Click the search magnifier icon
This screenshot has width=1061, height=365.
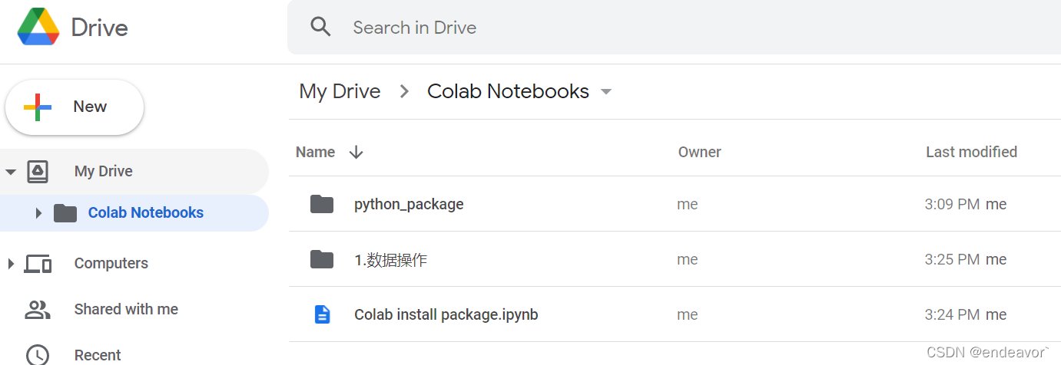coord(320,28)
